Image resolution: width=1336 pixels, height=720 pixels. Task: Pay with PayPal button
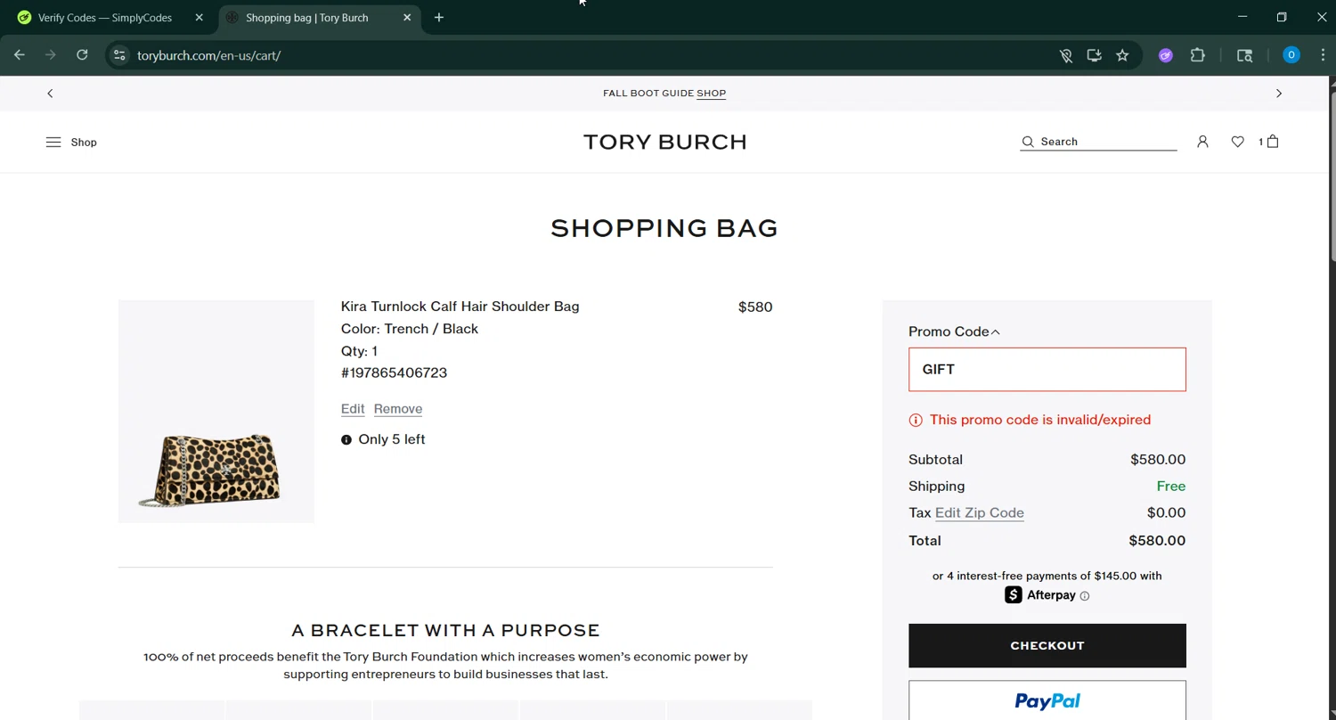pos(1047,700)
